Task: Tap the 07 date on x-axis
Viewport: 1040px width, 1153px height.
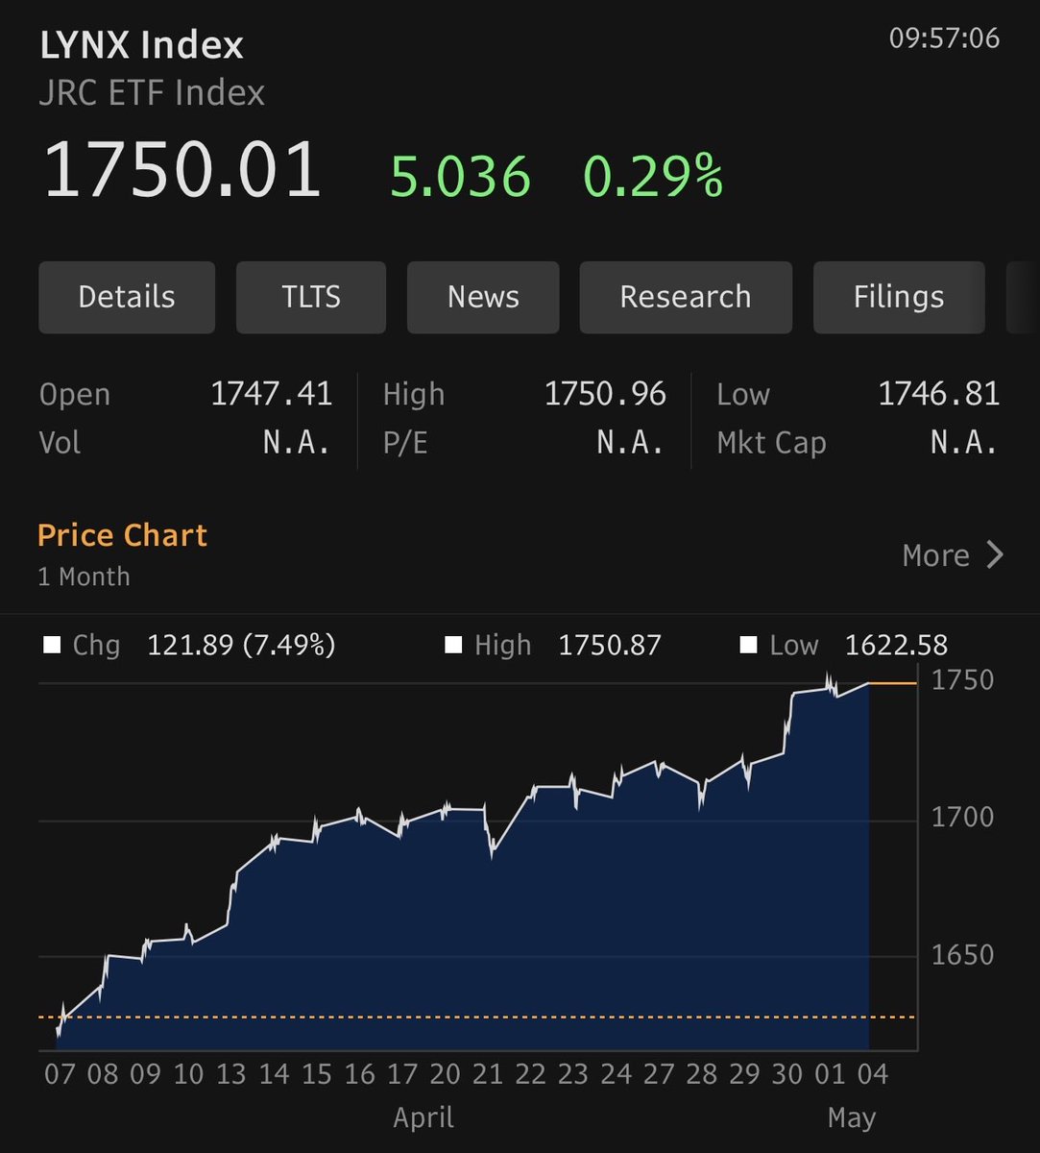Action: (60, 1073)
